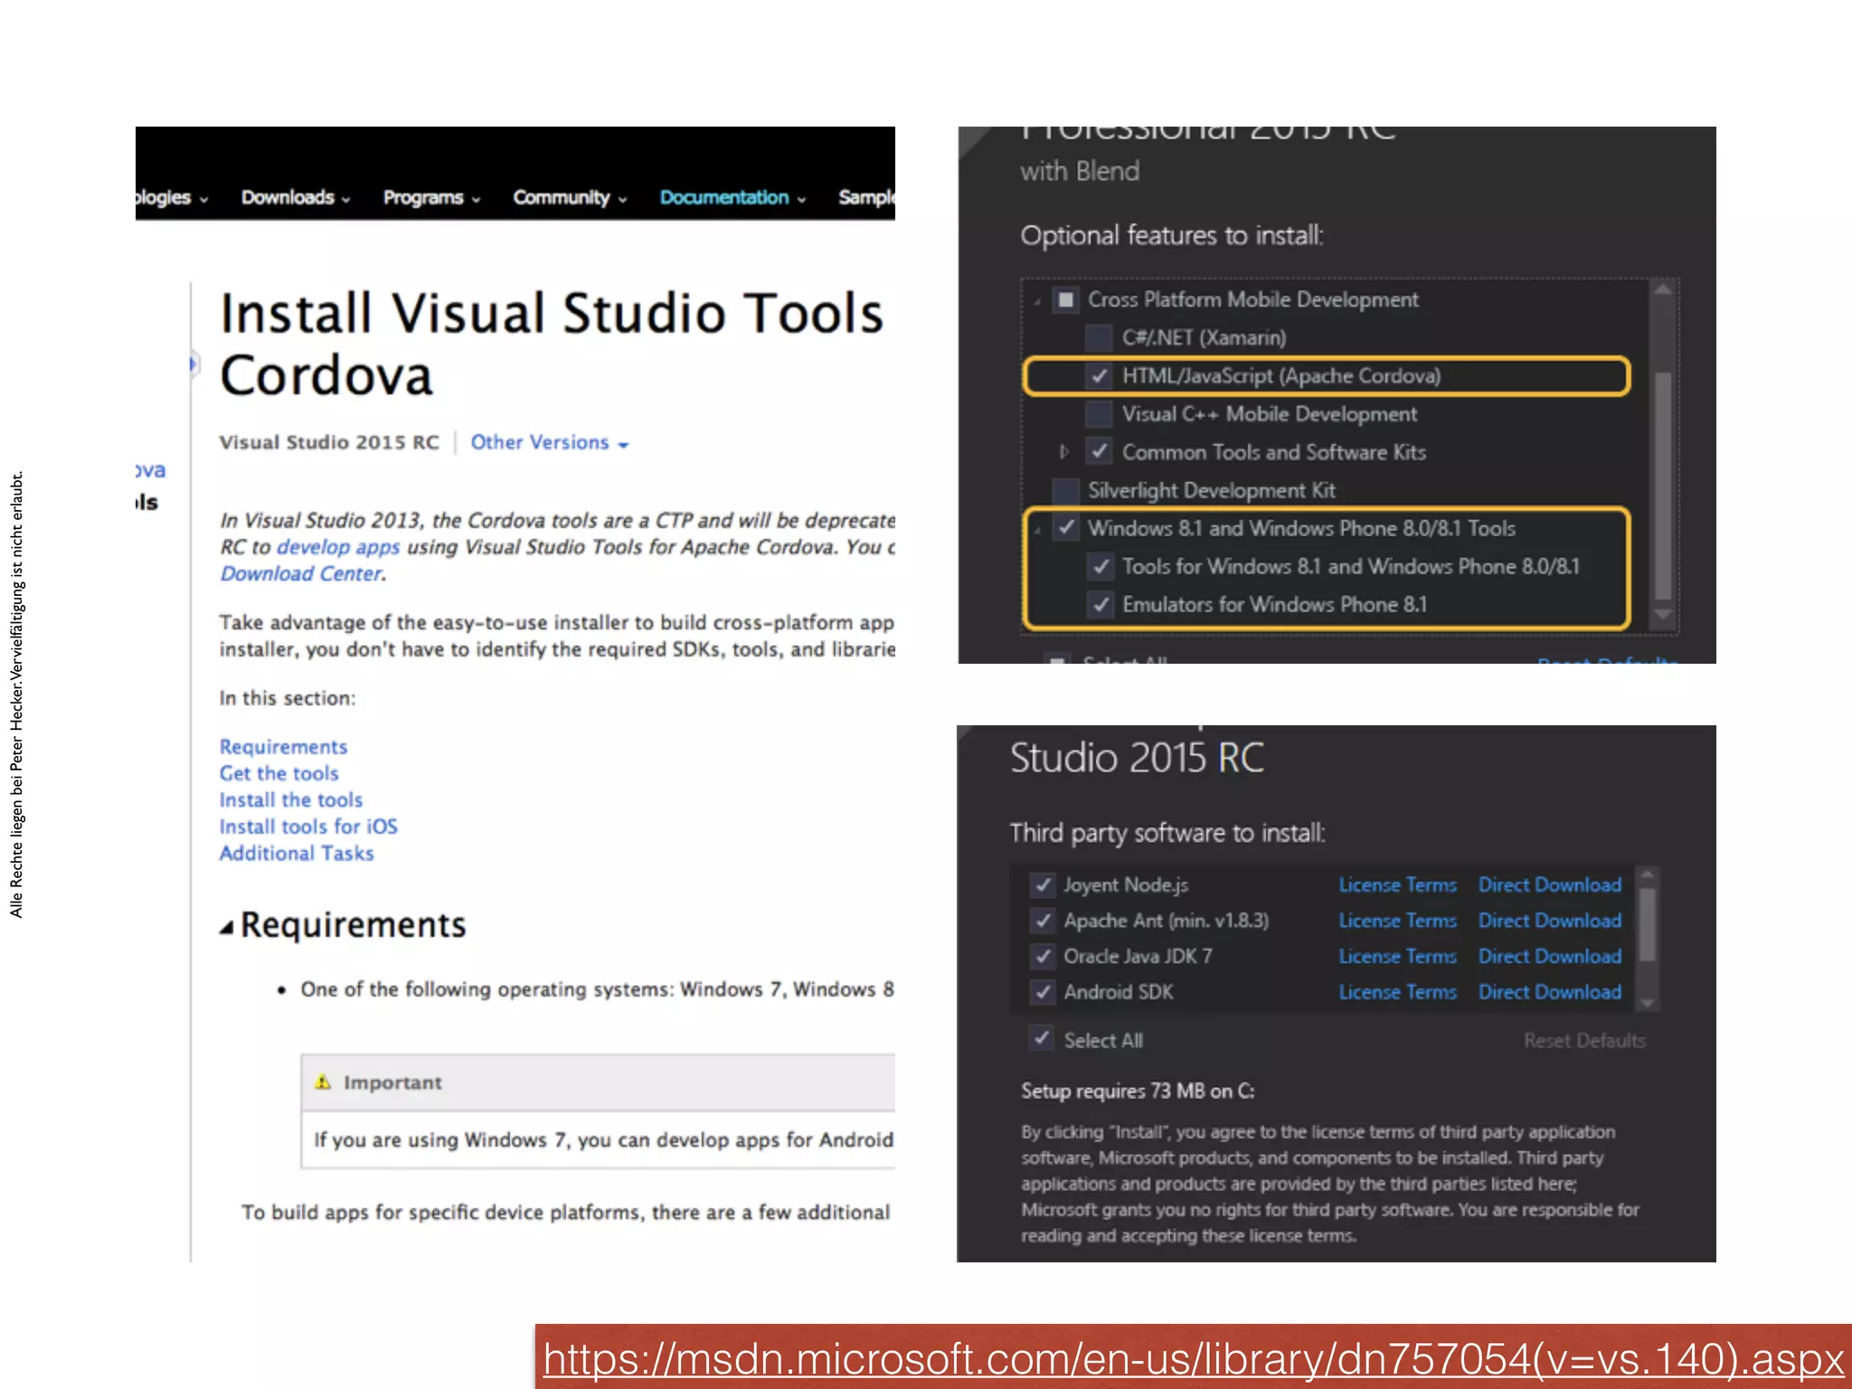Image resolution: width=1852 pixels, height=1389 pixels.
Task: Click the 'Setup requires 73 MB on C:' text
Action: [1138, 1091]
